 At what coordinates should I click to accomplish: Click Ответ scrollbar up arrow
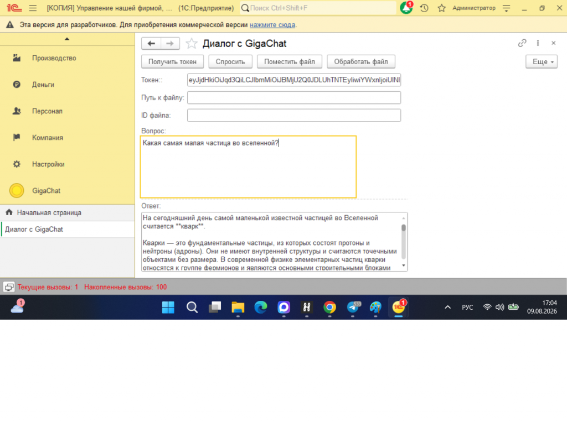(404, 218)
